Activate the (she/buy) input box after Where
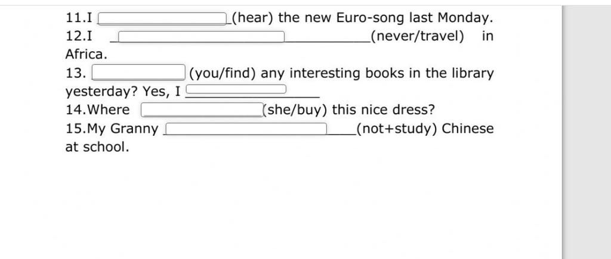The width and height of the screenshot is (611, 259). coord(202,110)
